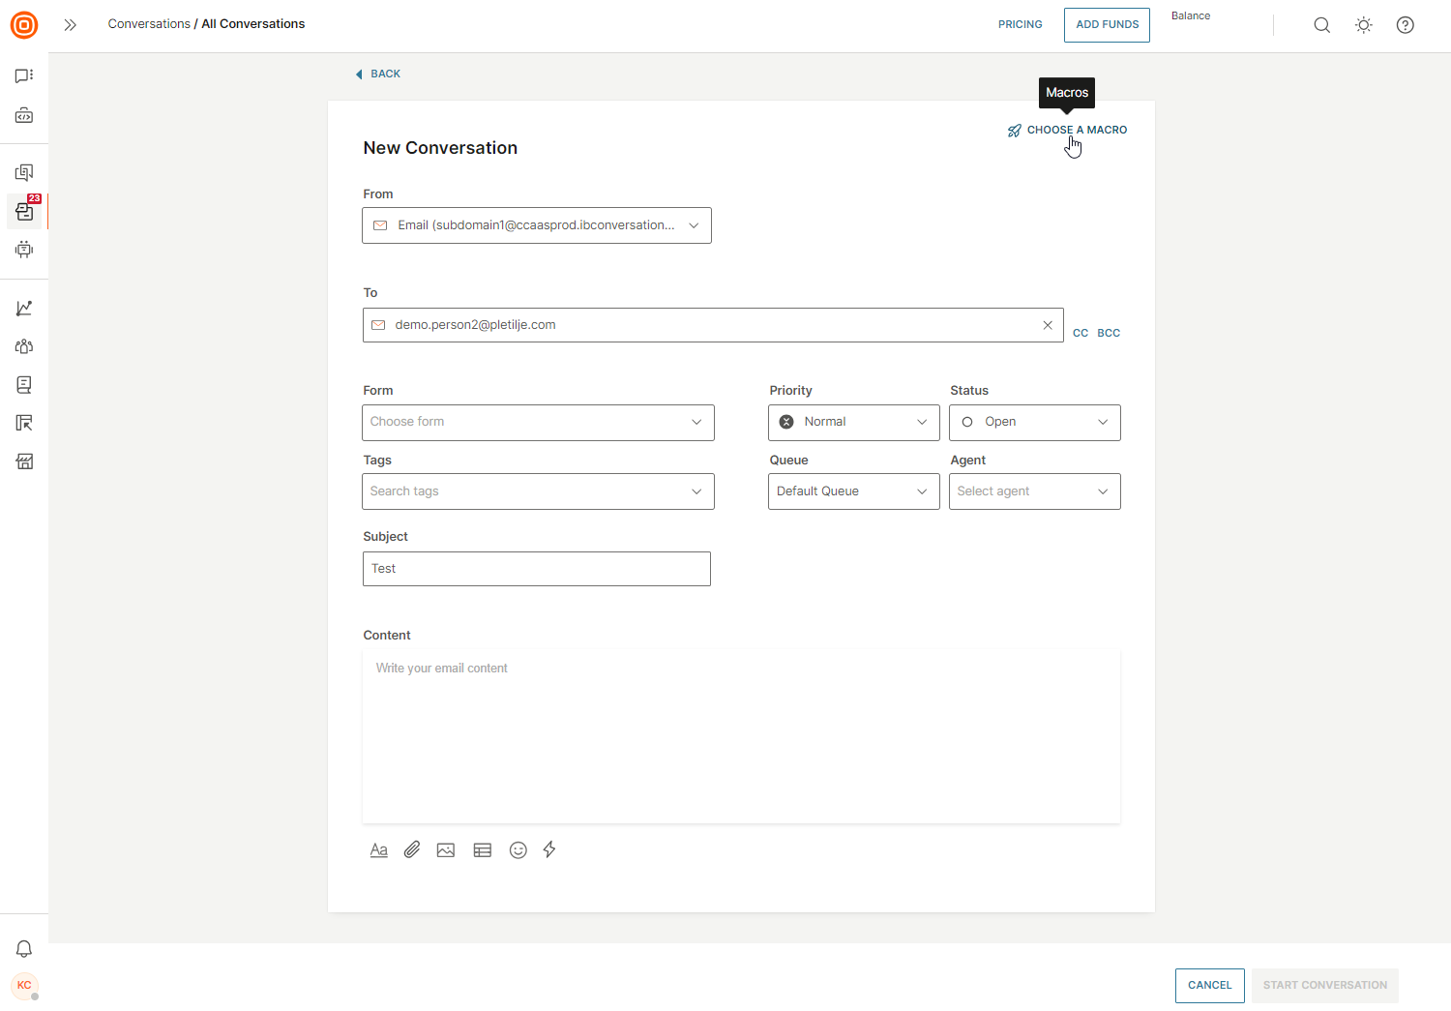Expand the sidebar navigation menu
The height and width of the screenshot is (1011, 1451).
point(70,25)
